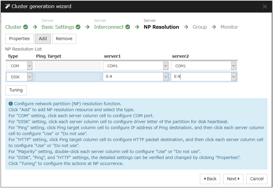The width and height of the screenshot is (273, 188).
Task: Click the green checkmark beside Interconnect
Action: click(128, 27)
